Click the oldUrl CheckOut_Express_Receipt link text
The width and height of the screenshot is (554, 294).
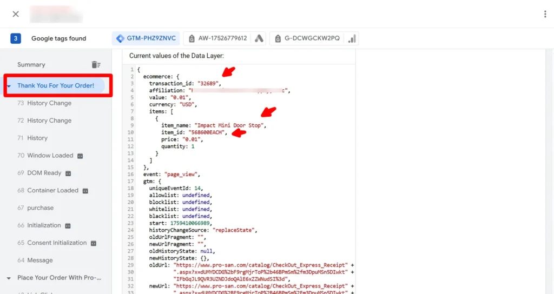coord(260,265)
